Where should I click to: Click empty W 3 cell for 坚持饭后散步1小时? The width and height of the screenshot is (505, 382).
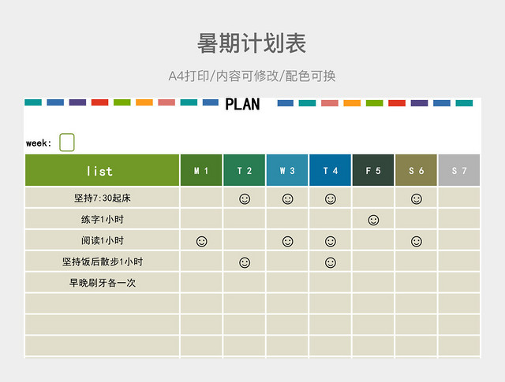point(287,261)
